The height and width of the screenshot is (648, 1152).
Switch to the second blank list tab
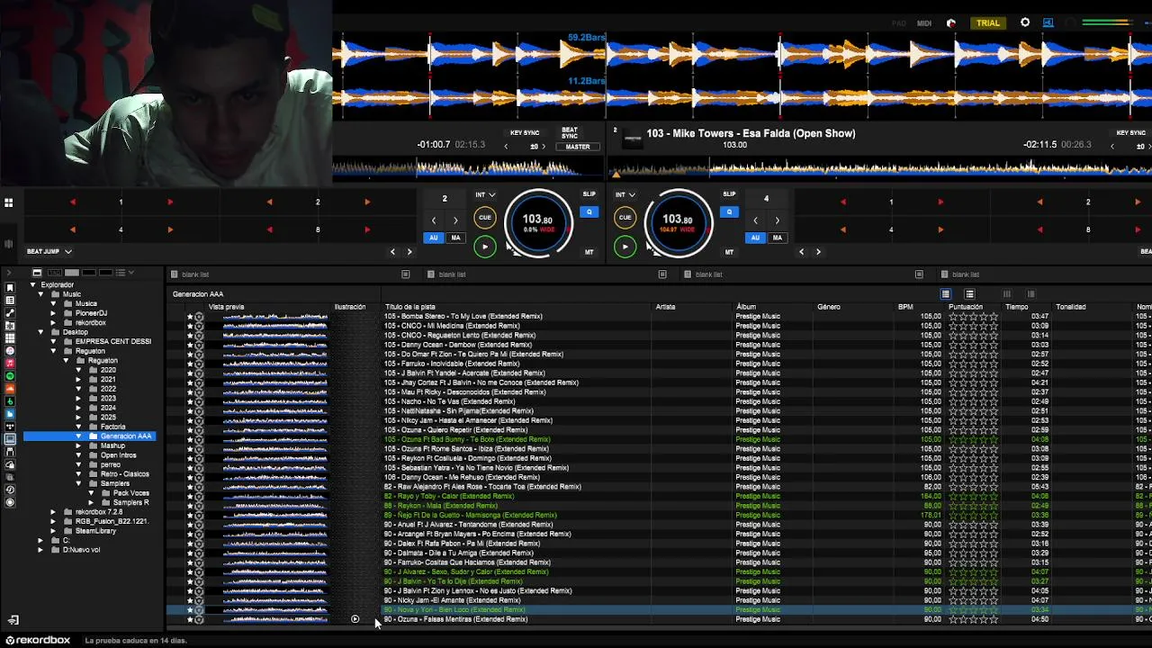(549, 274)
